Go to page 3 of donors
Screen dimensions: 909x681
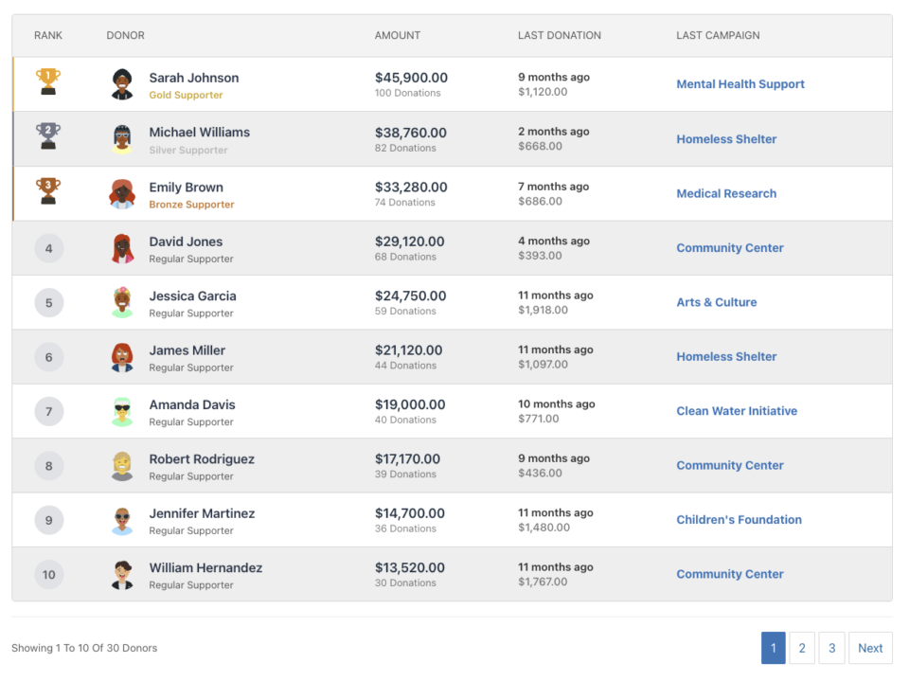tap(831, 648)
